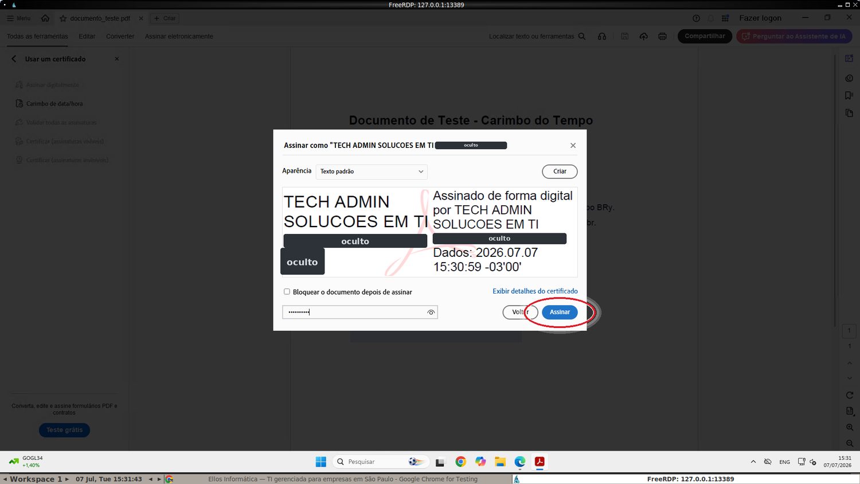Select the documento_teste.pdf tab

click(x=100, y=18)
